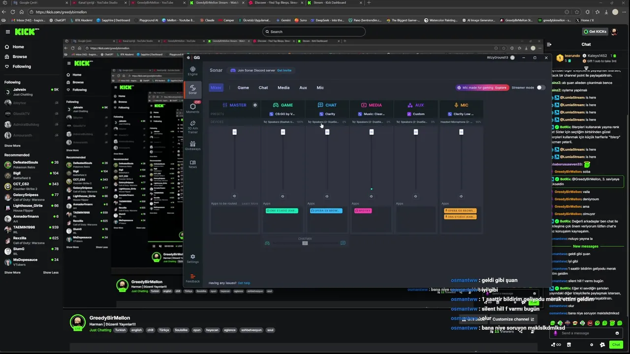
Task: Click the ChatMix game controller icon
Action: tap(267, 243)
